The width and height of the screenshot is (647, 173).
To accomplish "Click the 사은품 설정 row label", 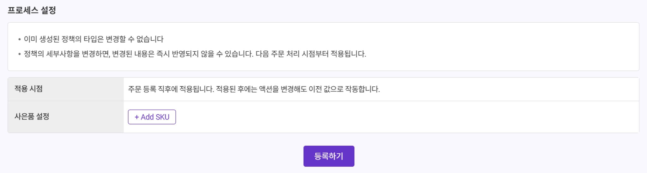I will click(32, 117).
